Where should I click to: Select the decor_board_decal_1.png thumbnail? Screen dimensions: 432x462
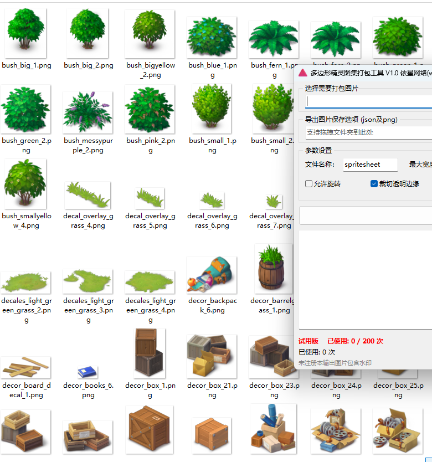point(25,367)
